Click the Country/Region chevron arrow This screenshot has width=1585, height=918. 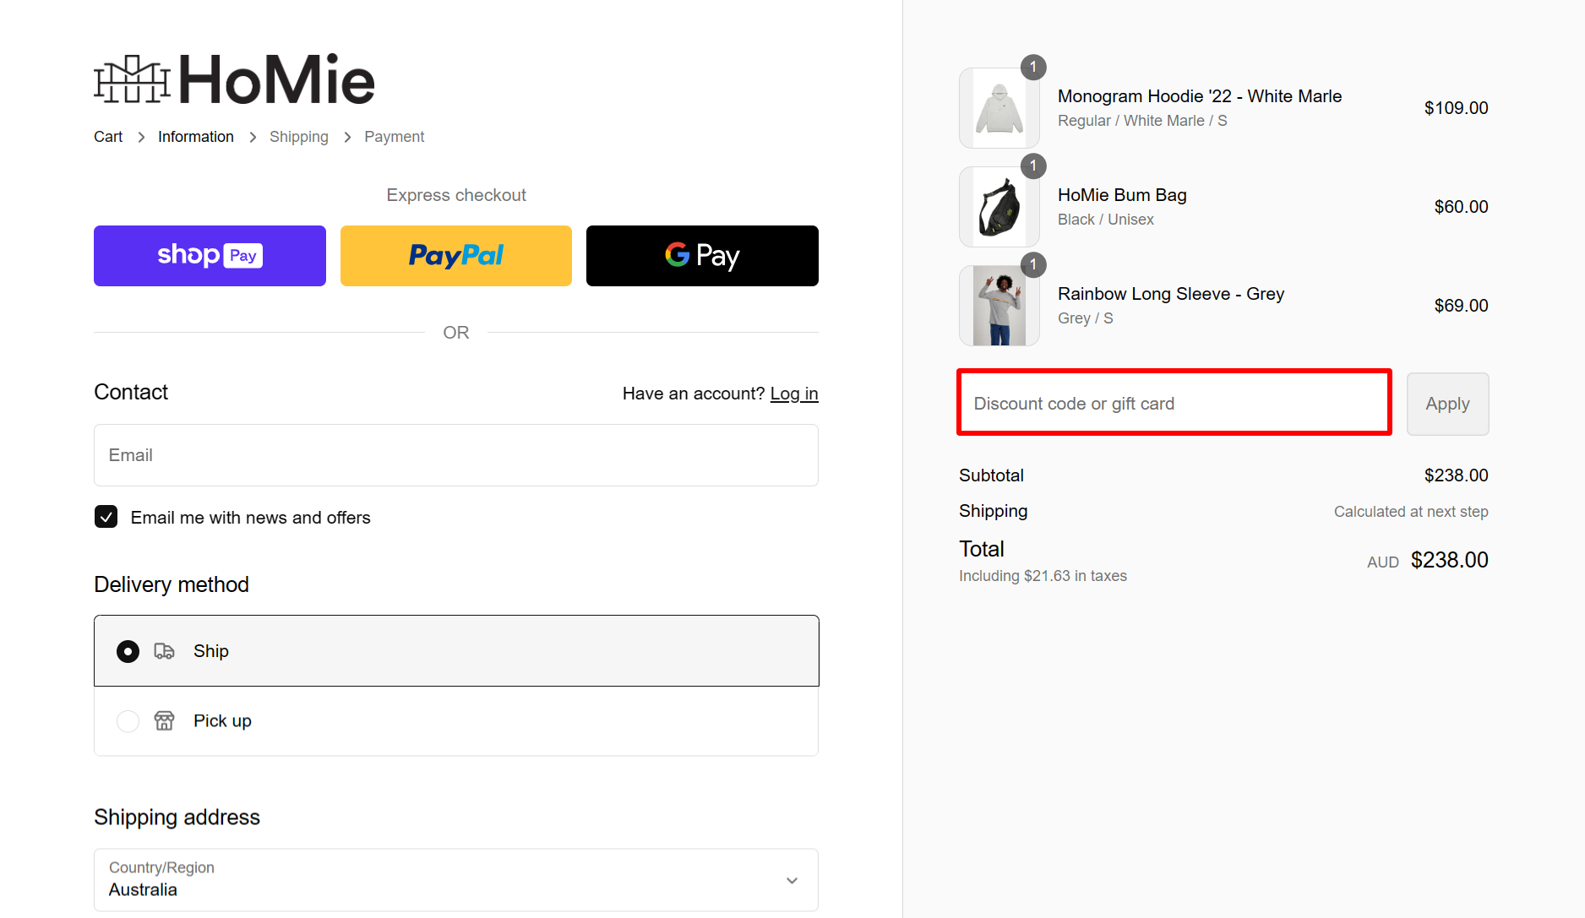tap(792, 879)
